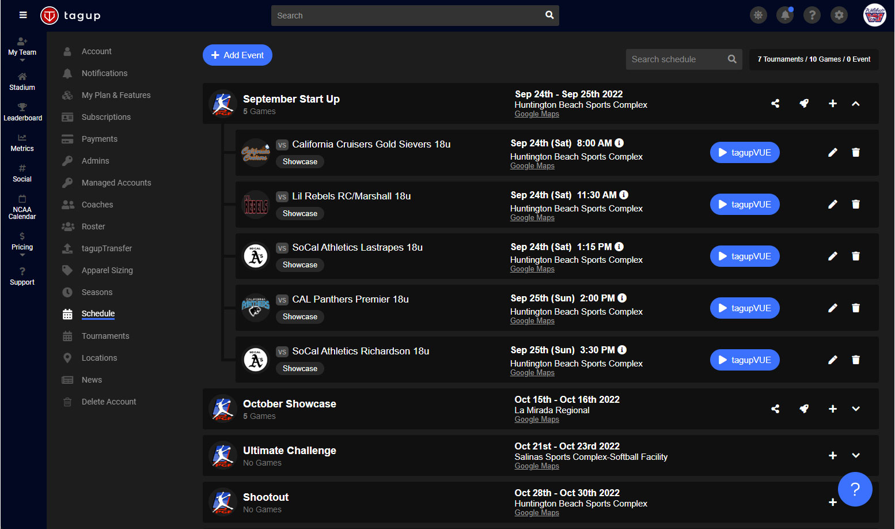Click rocket icon for October Showcase
The height and width of the screenshot is (529, 895).
click(804, 409)
